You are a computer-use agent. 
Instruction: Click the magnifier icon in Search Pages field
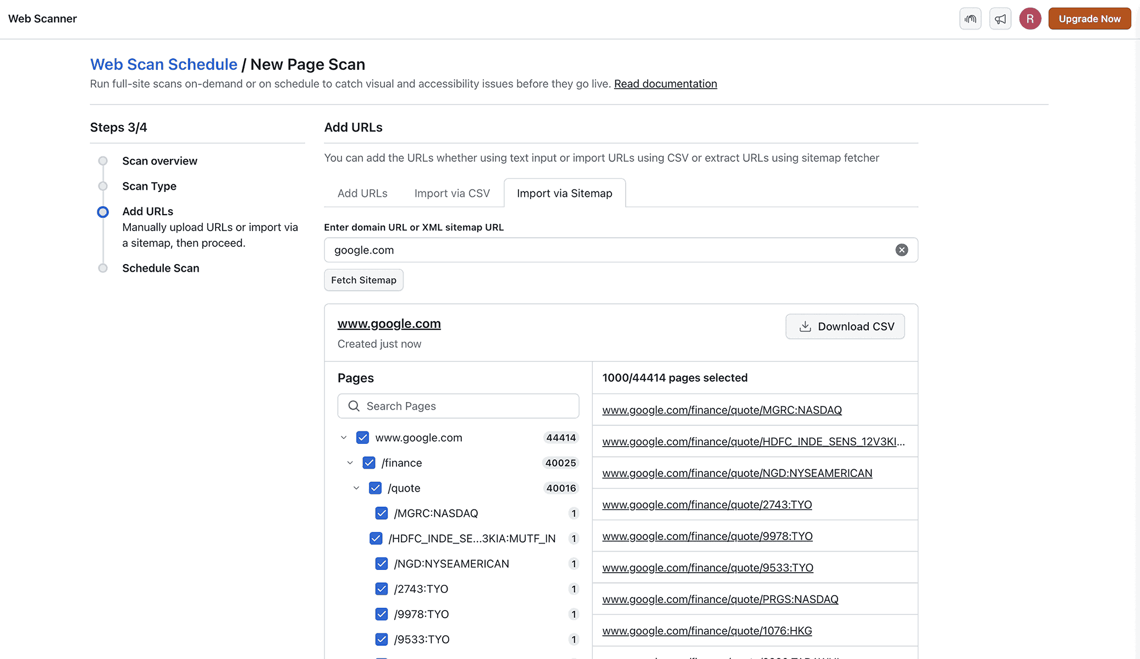click(x=354, y=405)
